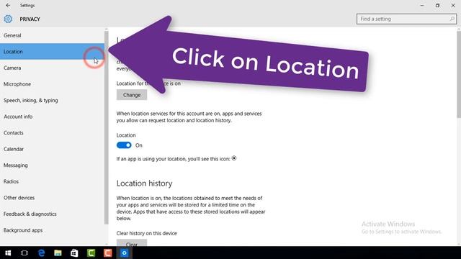The width and height of the screenshot is (461, 259).
Task: Click the main content vertical scrollbar thumb
Action: [459, 74]
